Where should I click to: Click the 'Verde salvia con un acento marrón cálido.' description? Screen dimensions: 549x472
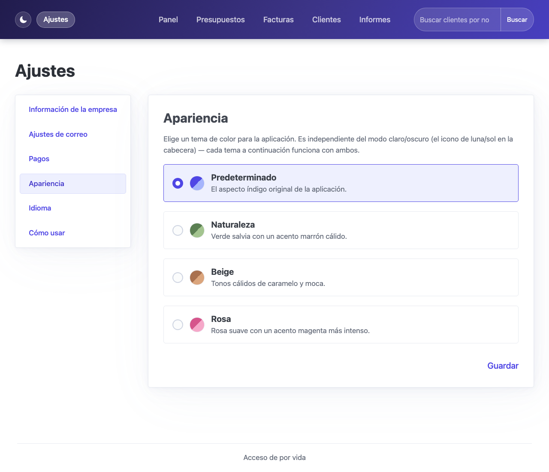pyautogui.click(x=279, y=236)
